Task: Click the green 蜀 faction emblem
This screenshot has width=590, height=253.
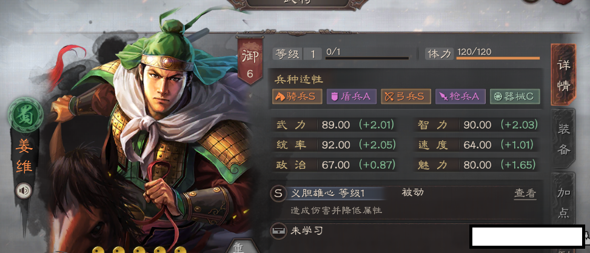Action: (23, 115)
